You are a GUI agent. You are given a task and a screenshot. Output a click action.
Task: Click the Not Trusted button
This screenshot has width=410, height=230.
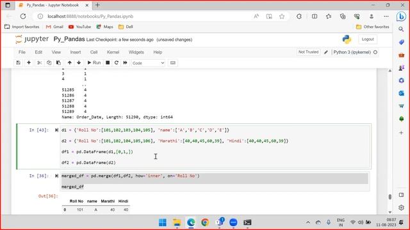309,52
